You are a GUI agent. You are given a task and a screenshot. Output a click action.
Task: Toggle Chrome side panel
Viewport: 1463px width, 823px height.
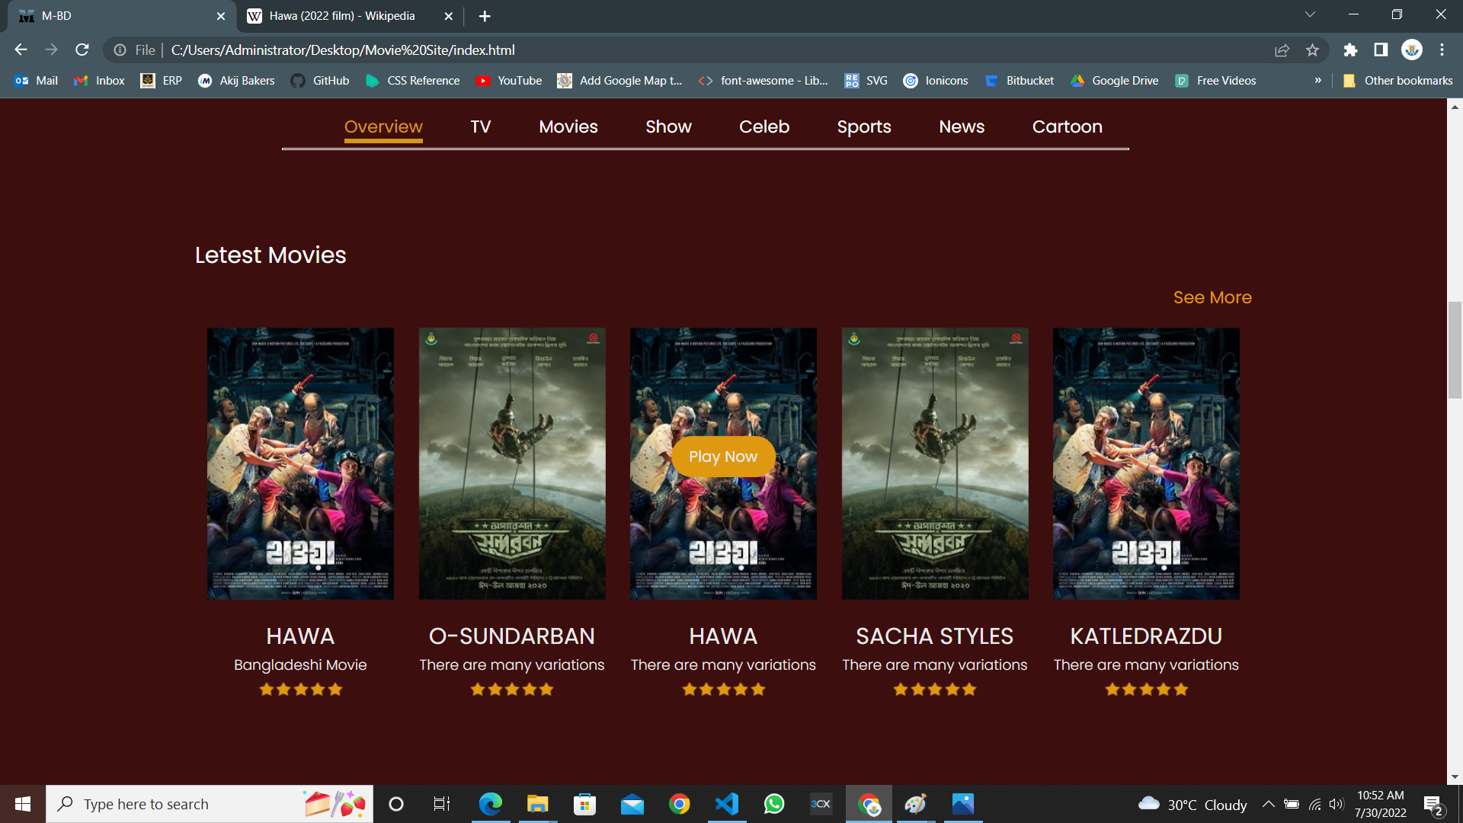tap(1381, 50)
